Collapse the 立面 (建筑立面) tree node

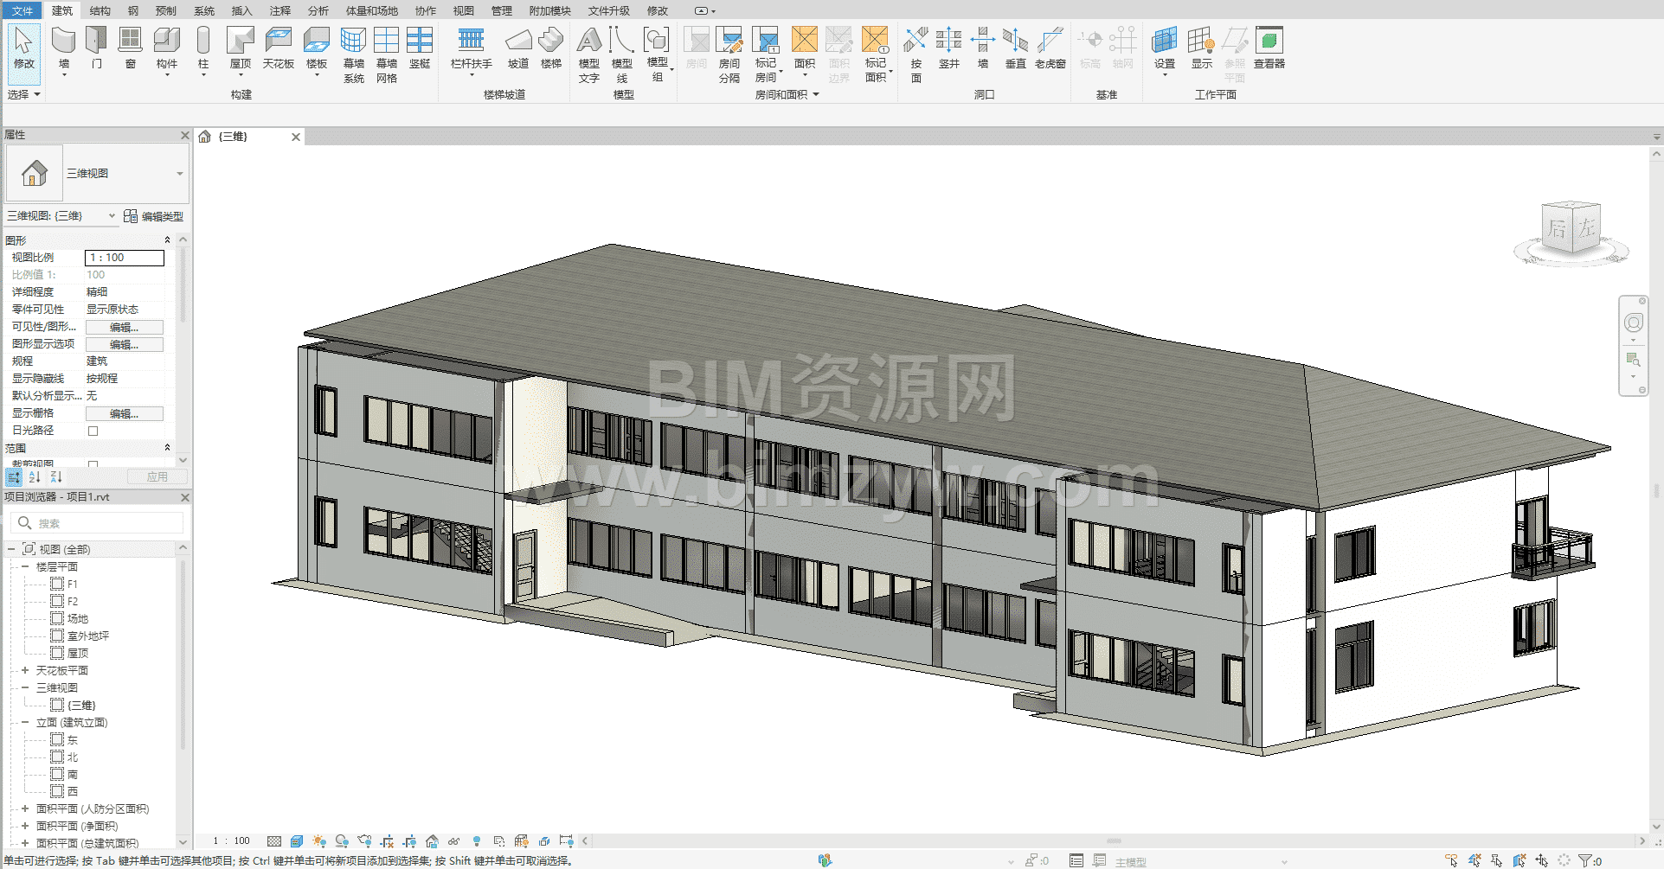[x=25, y=722]
